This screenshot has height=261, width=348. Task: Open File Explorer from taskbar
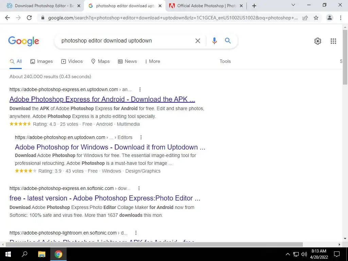tap(41, 254)
